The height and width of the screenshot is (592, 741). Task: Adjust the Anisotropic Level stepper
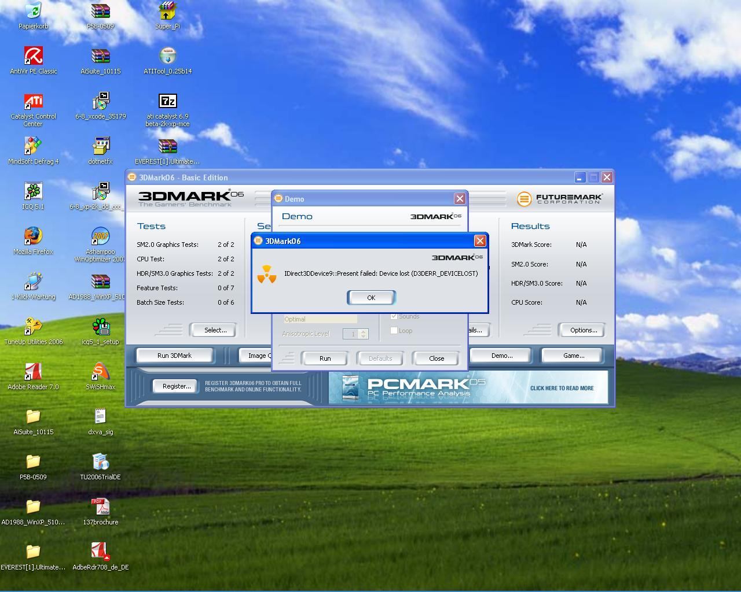363,334
